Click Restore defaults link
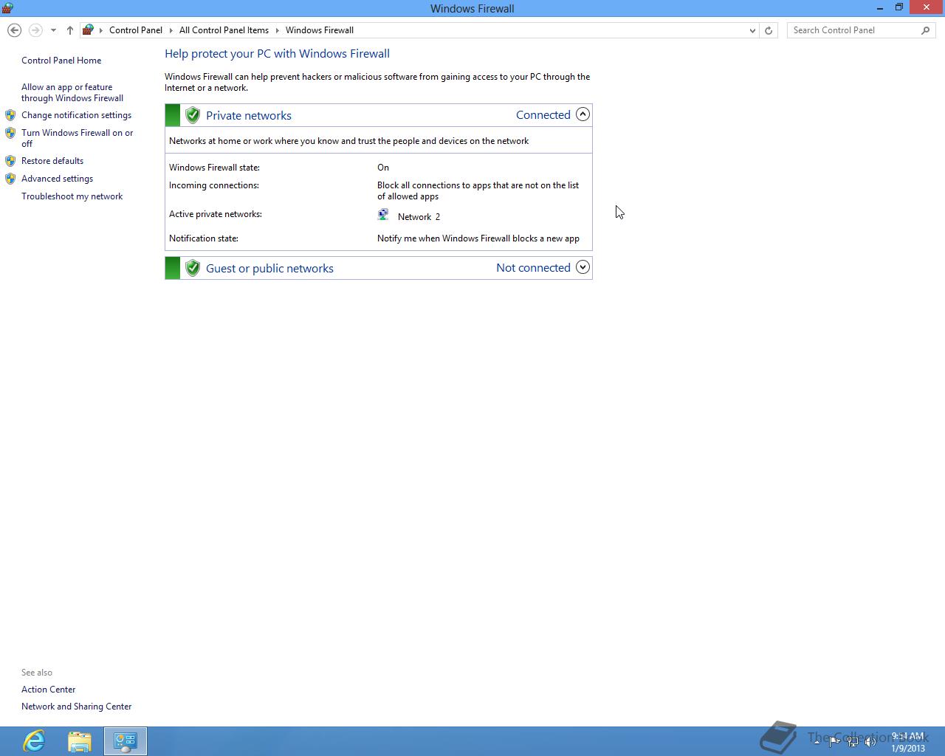 click(x=52, y=161)
